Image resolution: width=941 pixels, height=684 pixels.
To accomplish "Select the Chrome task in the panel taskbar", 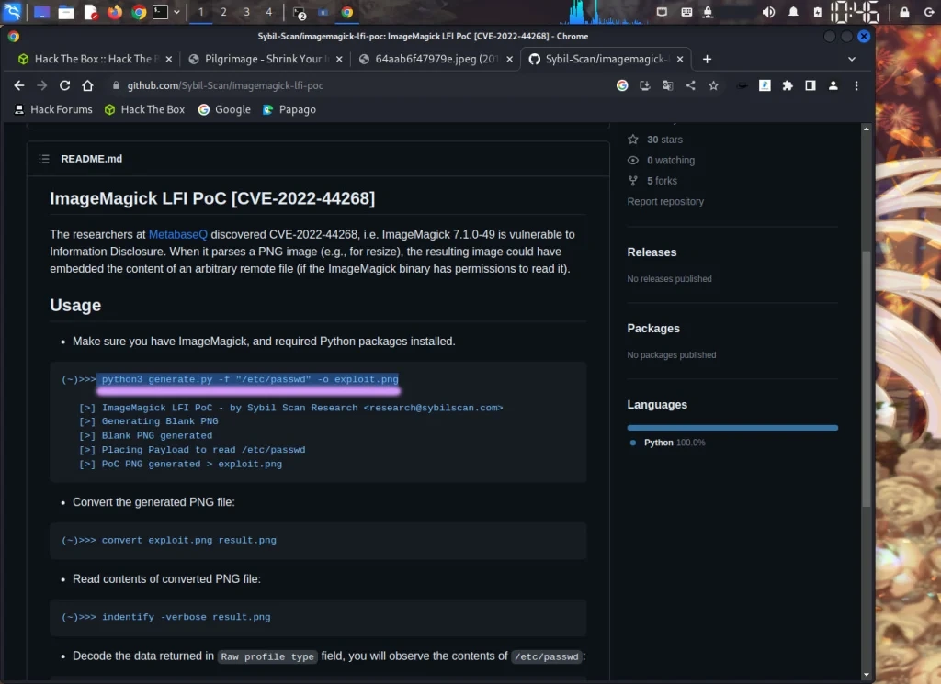I will coord(346,12).
